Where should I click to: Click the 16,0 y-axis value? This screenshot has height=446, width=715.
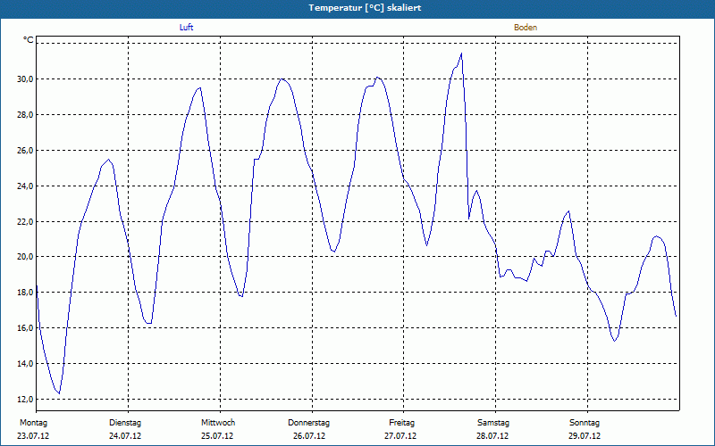tap(26, 328)
